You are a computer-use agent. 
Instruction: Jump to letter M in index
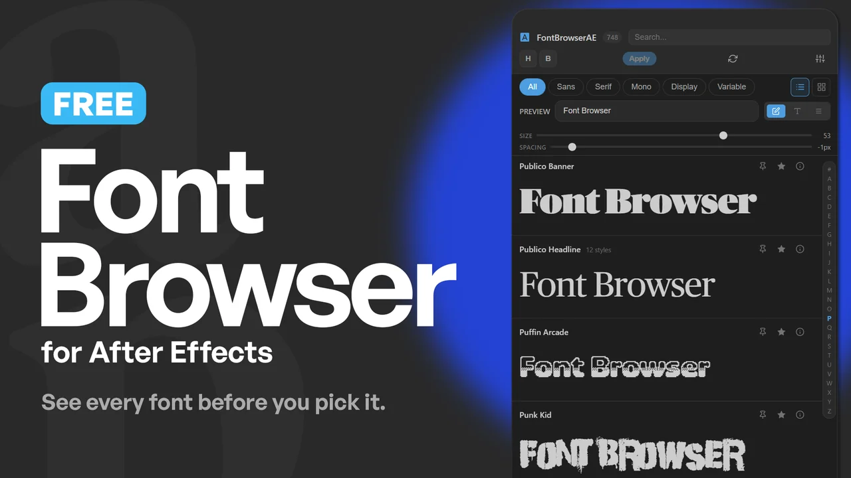click(829, 290)
